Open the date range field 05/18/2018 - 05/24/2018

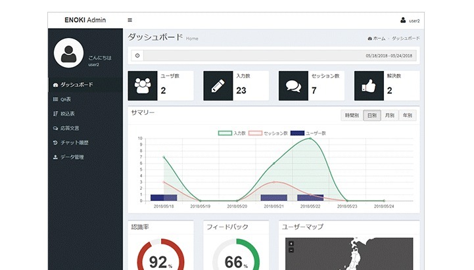coord(280,56)
